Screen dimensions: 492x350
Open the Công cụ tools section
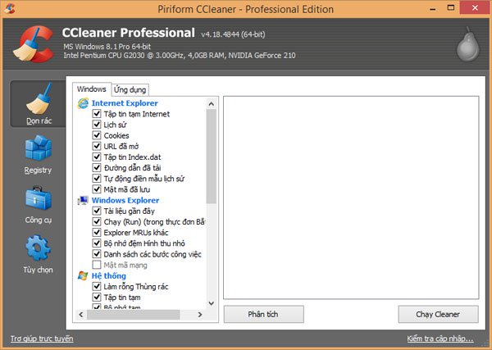coord(38,204)
